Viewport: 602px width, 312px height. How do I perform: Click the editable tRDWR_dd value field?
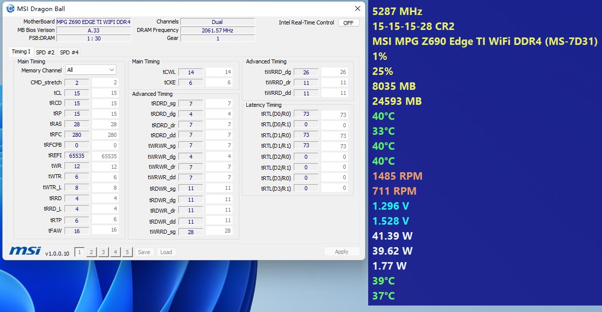pyautogui.click(x=219, y=221)
